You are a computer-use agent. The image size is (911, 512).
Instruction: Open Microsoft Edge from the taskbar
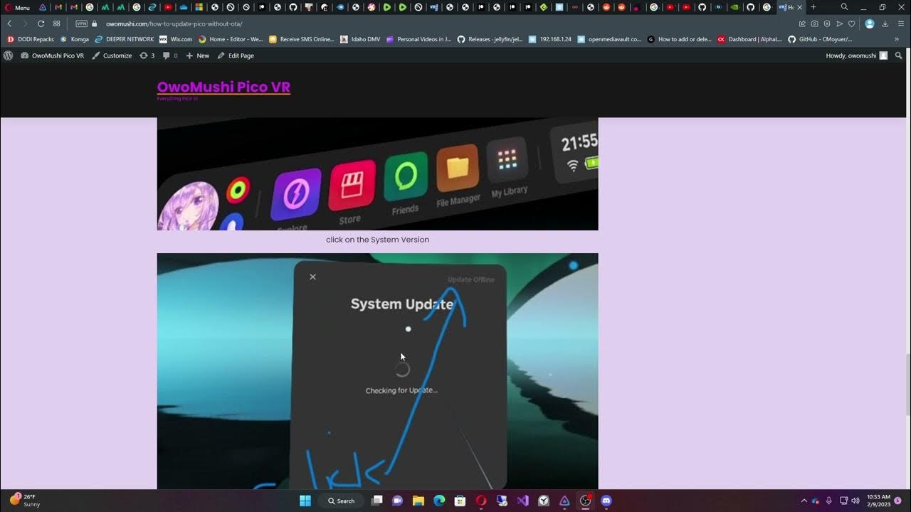pos(439,501)
